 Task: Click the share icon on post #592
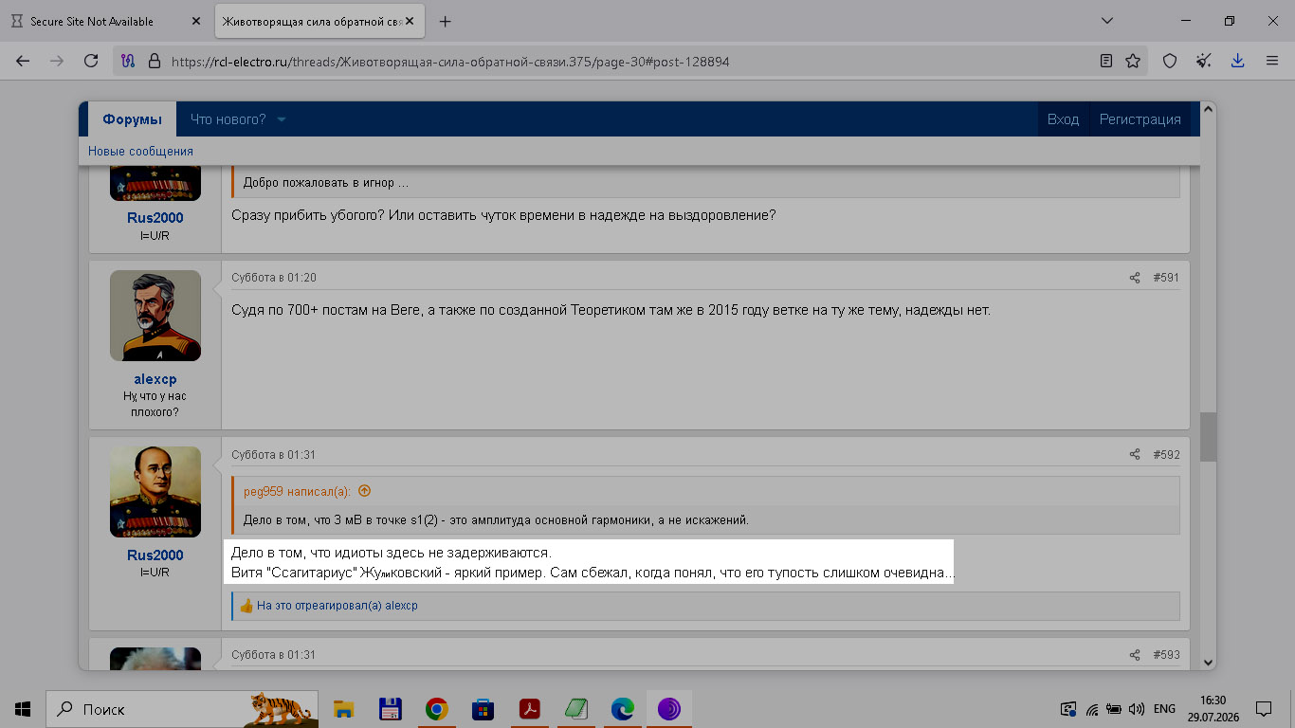tap(1135, 455)
